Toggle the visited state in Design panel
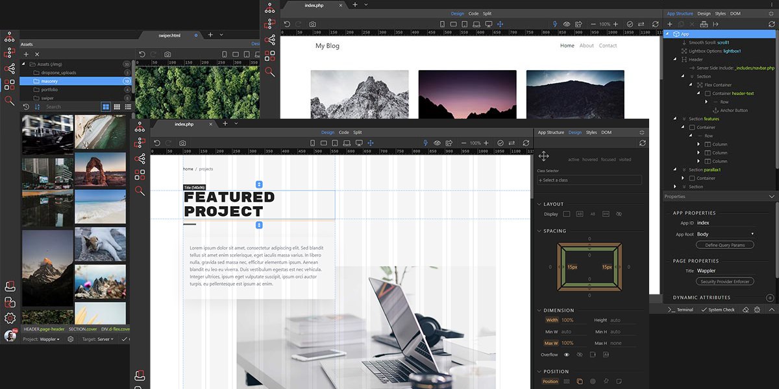 (x=625, y=159)
